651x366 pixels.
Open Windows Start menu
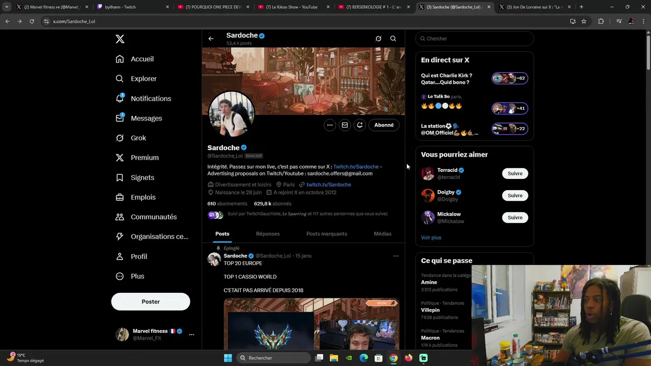(228, 358)
